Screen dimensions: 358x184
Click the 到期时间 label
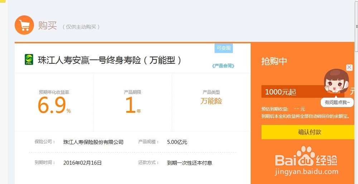click(45, 162)
